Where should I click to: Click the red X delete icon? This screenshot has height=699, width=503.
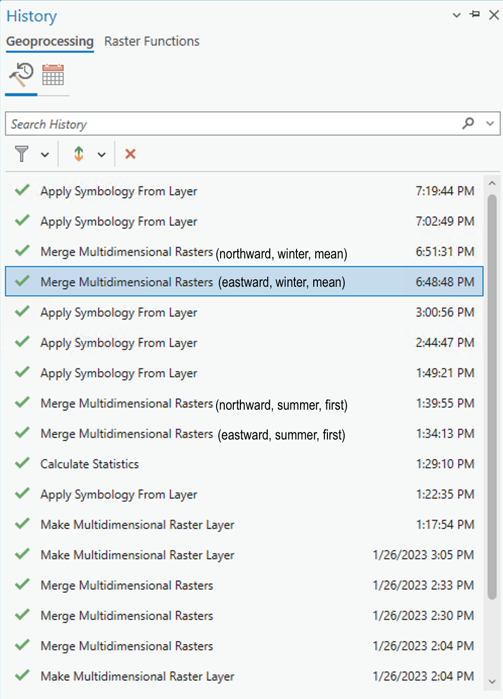(x=131, y=154)
